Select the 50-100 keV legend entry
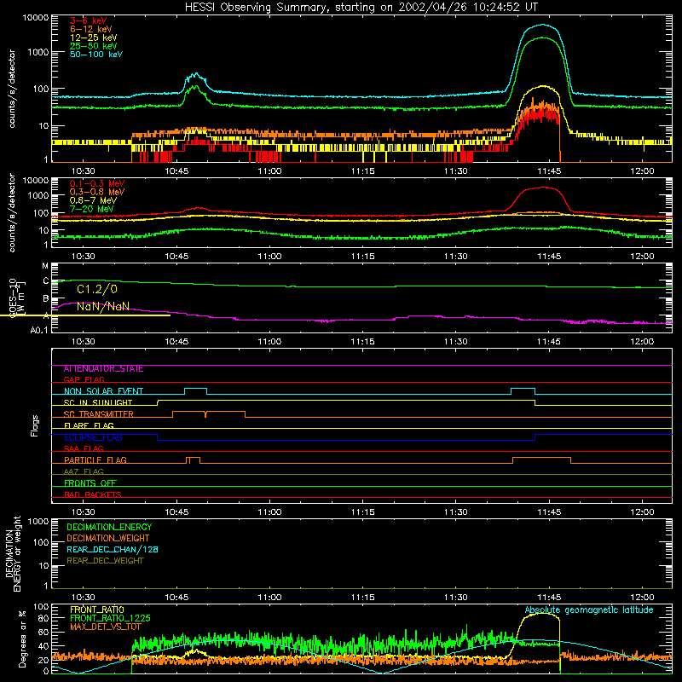The height and width of the screenshot is (682, 682). [x=95, y=55]
